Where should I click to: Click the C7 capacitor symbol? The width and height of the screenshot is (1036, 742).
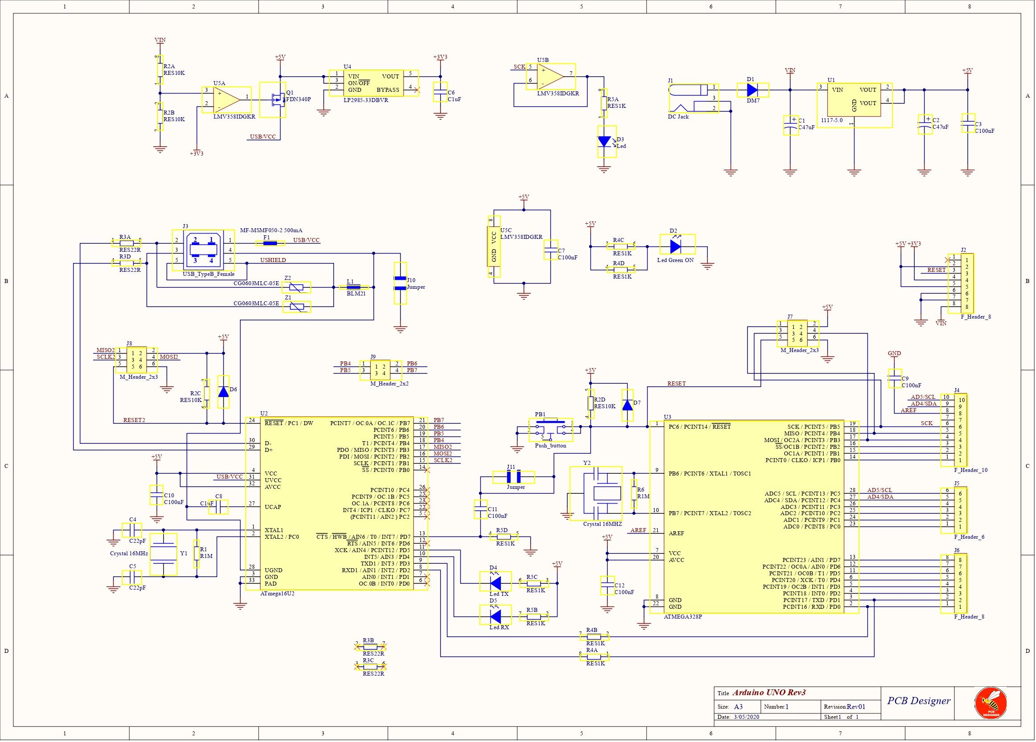click(x=550, y=250)
